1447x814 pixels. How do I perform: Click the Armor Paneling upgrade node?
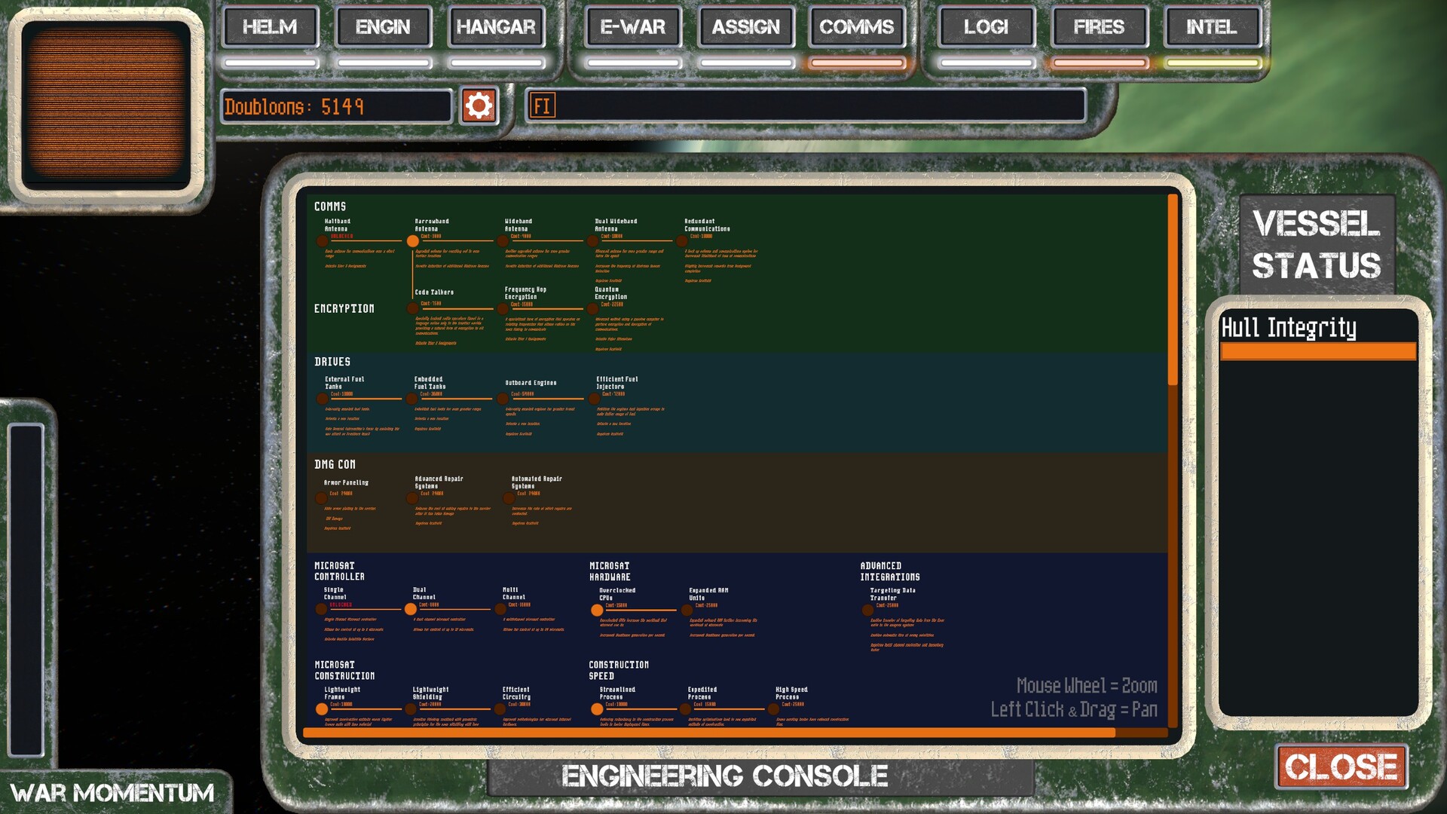[x=322, y=497]
